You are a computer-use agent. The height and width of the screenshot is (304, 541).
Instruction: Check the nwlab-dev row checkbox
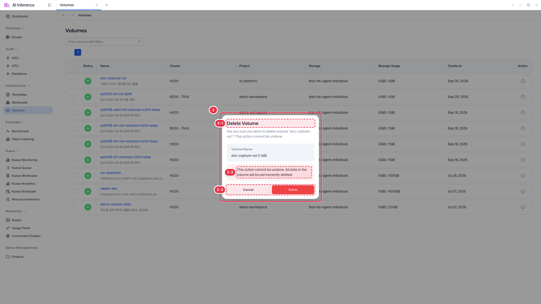(x=72, y=191)
